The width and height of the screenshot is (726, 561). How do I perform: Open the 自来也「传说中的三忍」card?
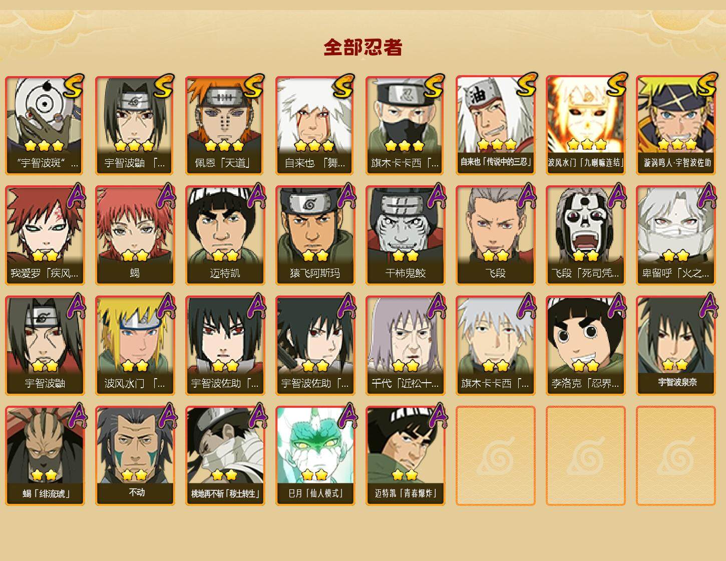[x=495, y=125]
